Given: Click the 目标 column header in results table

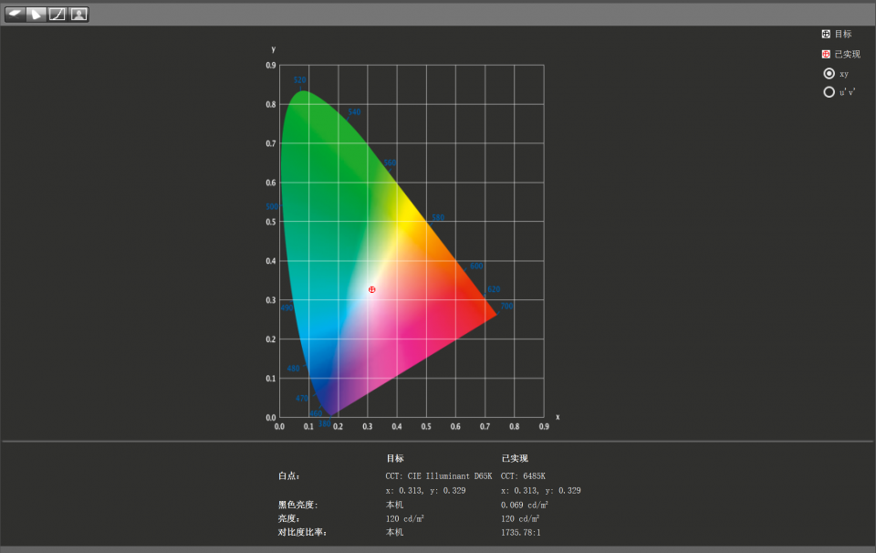Looking at the screenshot, I should coord(395,458).
